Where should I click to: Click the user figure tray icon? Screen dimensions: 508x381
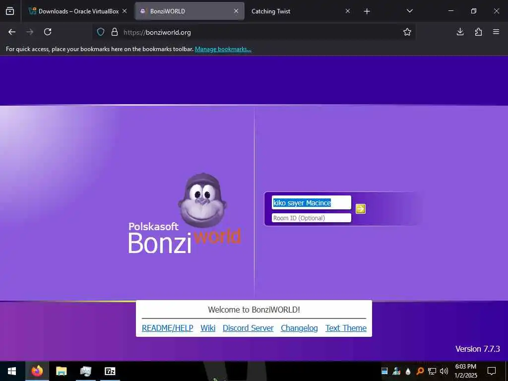(x=396, y=371)
